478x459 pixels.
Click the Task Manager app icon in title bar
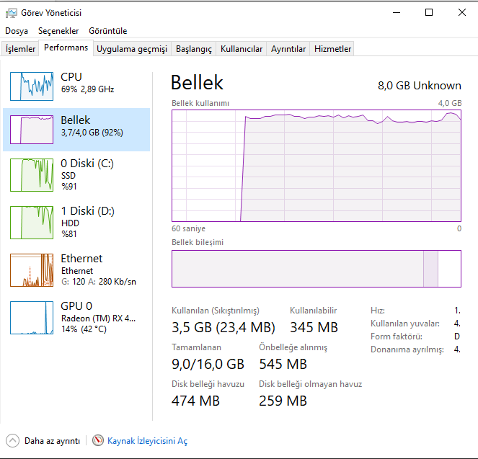[10, 12]
